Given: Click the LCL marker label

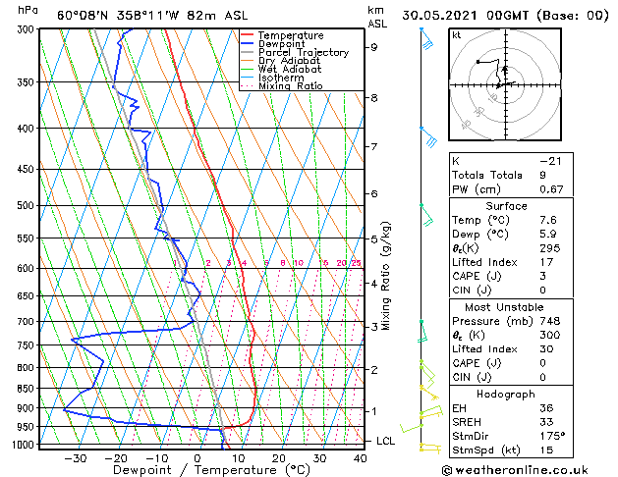Looking at the screenshot, I should tap(385, 441).
